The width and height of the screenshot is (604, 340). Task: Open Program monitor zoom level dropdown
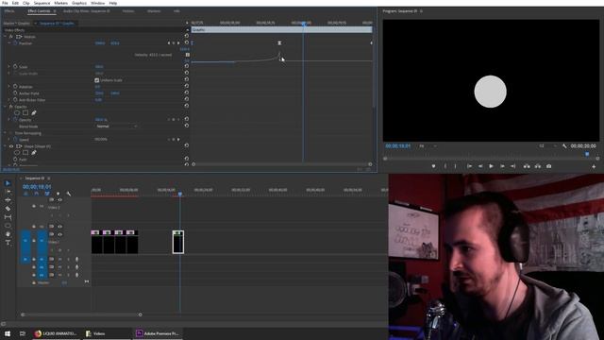428,146
